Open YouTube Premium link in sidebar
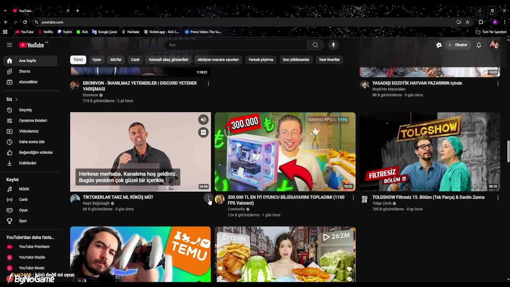This screenshot has height=287, width=510. 30,247
